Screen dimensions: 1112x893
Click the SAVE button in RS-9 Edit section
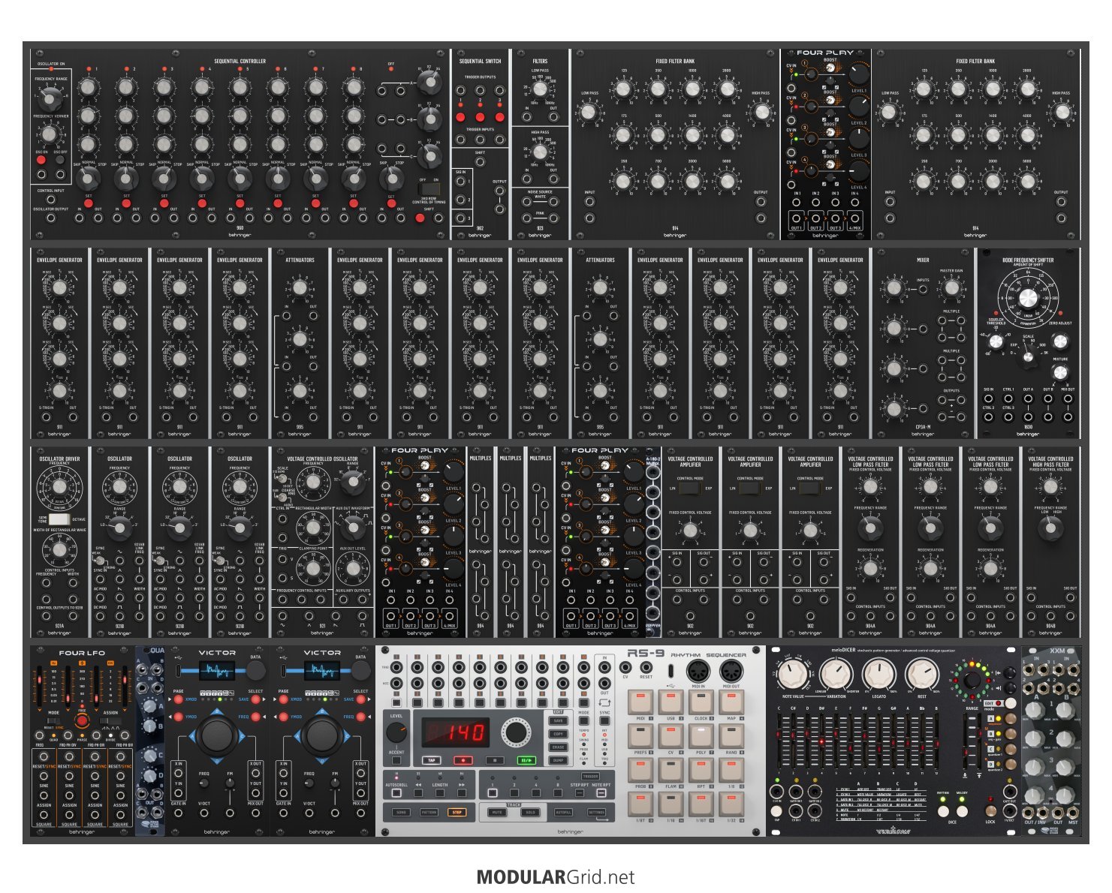(558, 720)
